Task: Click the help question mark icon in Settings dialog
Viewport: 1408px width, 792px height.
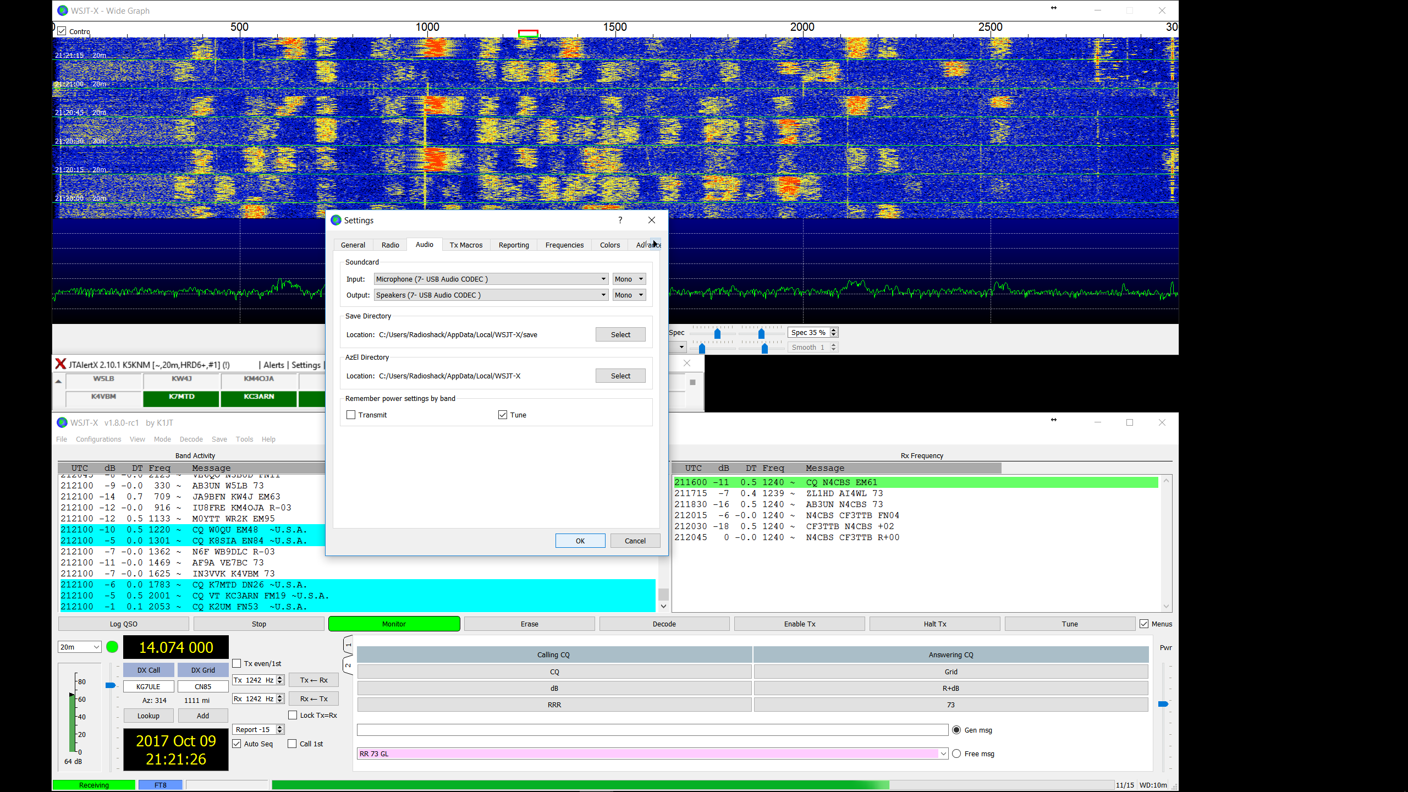Action: pyautogui.click(x=620, y=220)
